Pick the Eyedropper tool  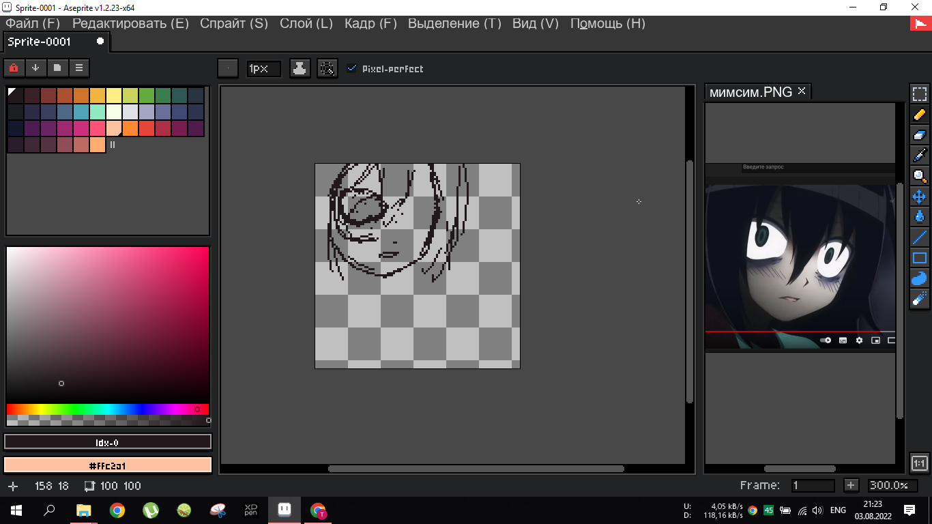(x=919, y=156)
